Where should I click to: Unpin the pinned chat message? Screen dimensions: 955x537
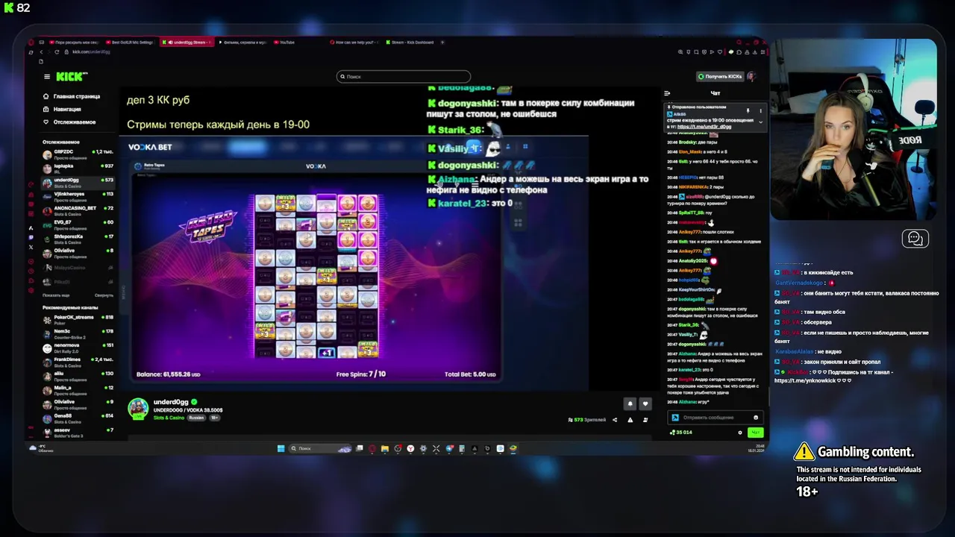pos(748,110)
